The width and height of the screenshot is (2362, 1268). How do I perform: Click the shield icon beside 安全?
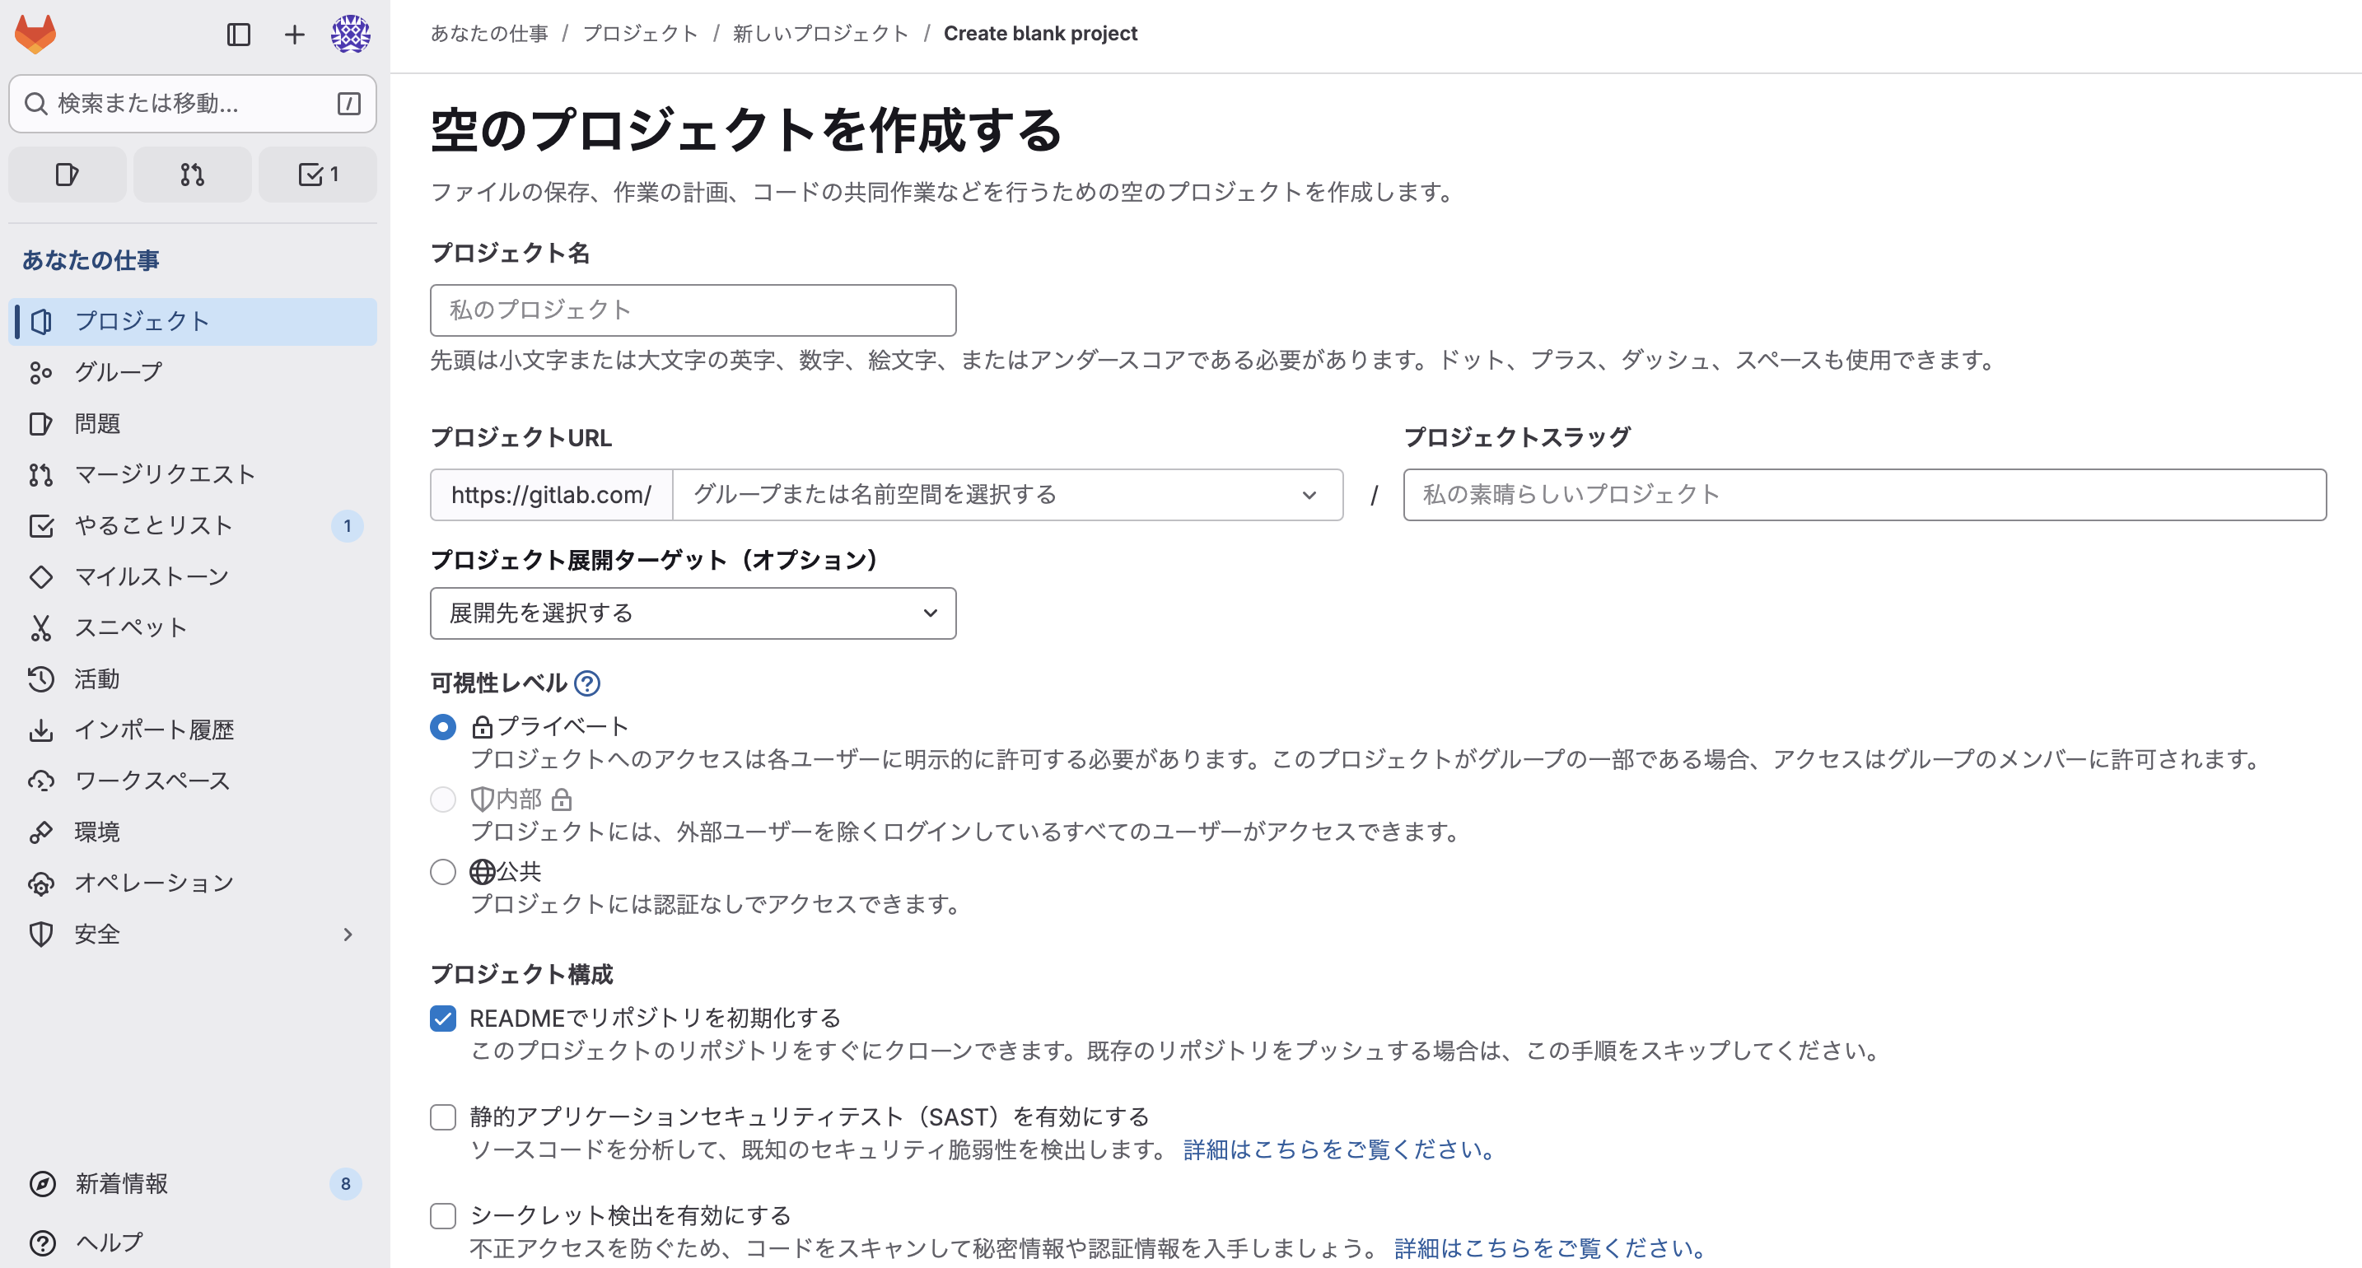click(41, 935)
